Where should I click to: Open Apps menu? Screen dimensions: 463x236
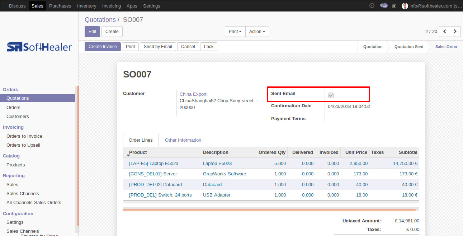pyautogui.click(x=132, y=6)
